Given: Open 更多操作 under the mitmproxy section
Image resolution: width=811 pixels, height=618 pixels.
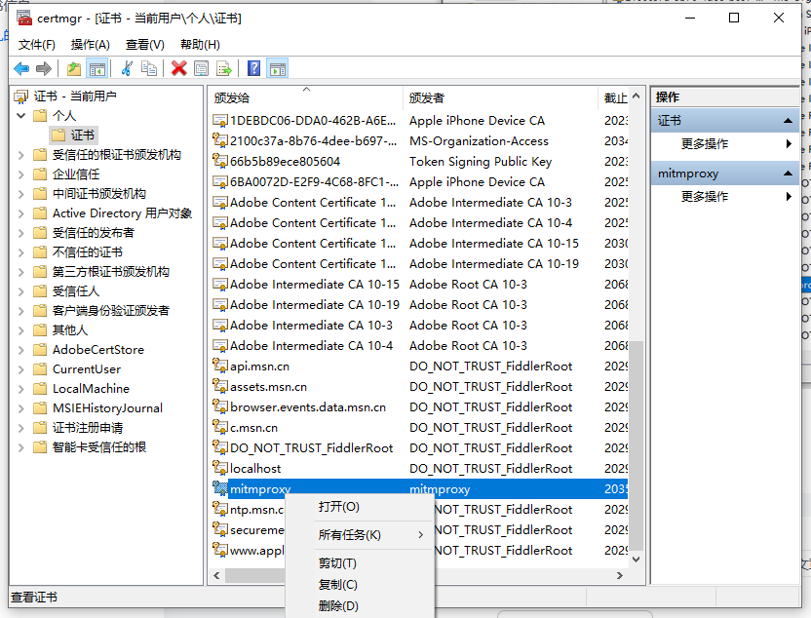Looking at the screenshot, I should click(x=724, y=197).
